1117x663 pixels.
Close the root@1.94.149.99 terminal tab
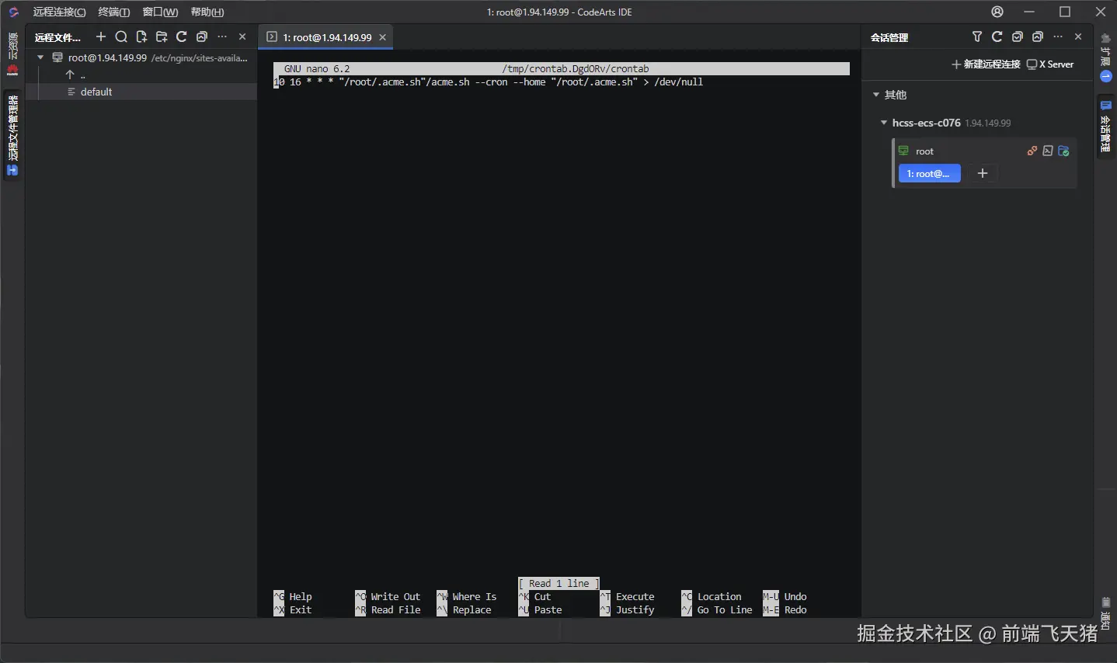(x=383, y=37)
